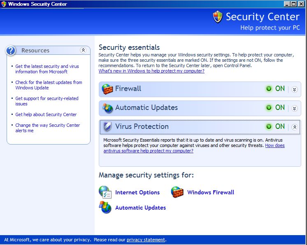The image size is (307, 245).
Task: Open the privacy statement link
Action: (x=146, y=240)
